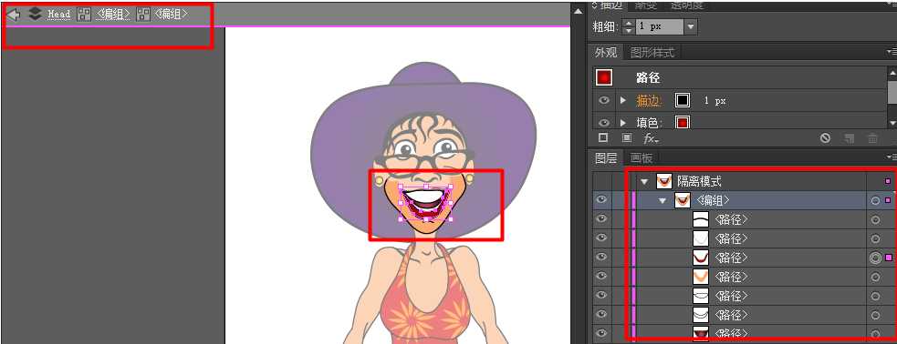Target the second path's circle icon
This screenshot has height=344, width=897.
click(875, 239)
